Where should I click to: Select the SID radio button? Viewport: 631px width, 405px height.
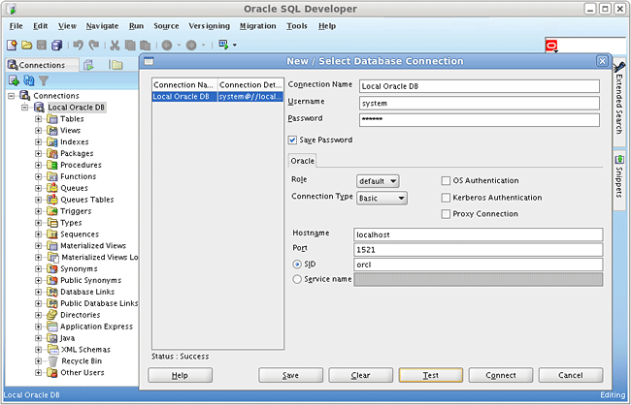tap(297, 265)
